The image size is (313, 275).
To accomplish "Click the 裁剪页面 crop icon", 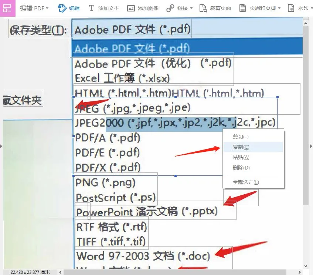I will (x=203, y=9).
